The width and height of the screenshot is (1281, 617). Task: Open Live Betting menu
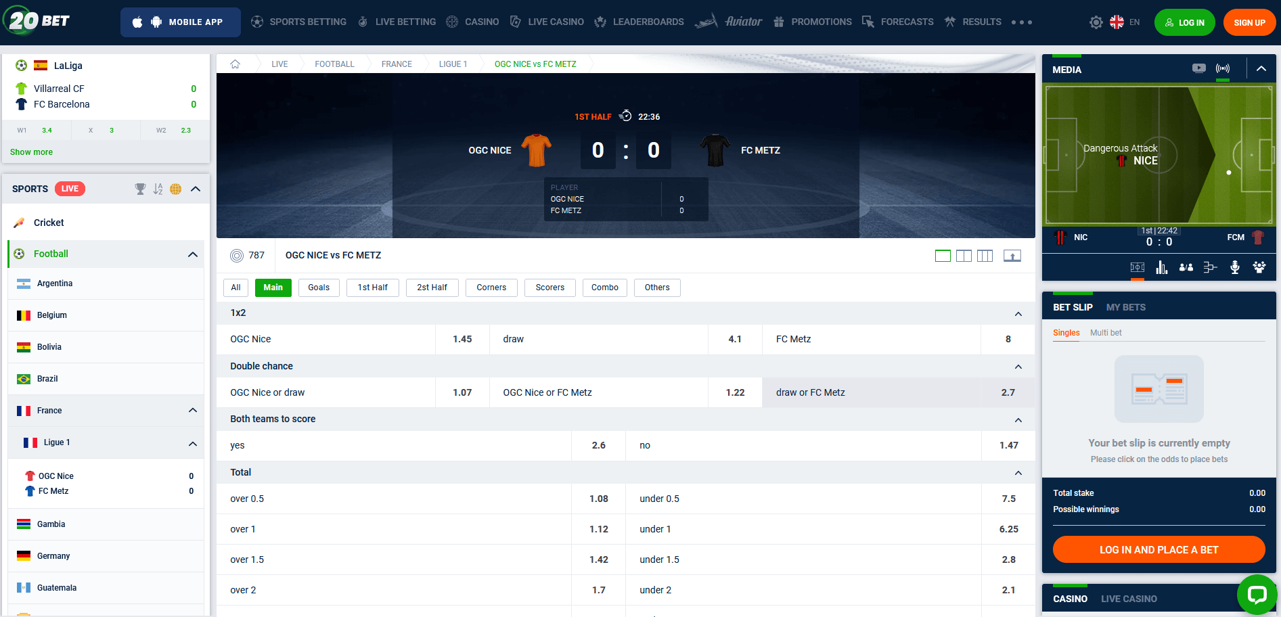click(x=397, y=22)
